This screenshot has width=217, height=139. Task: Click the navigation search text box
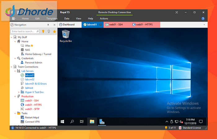(25, 32)
